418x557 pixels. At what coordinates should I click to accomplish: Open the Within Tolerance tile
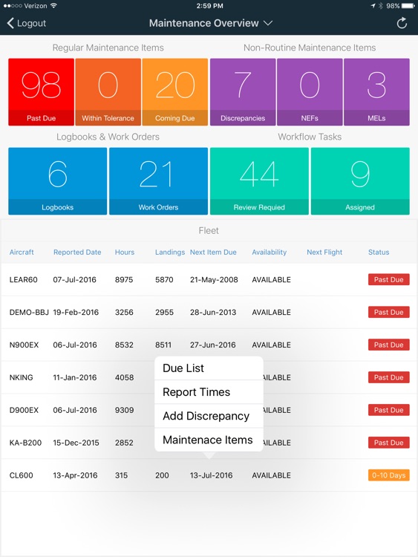(108, 92)
